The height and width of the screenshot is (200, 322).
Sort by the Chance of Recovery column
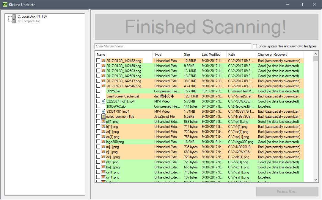tap(279, 55)
